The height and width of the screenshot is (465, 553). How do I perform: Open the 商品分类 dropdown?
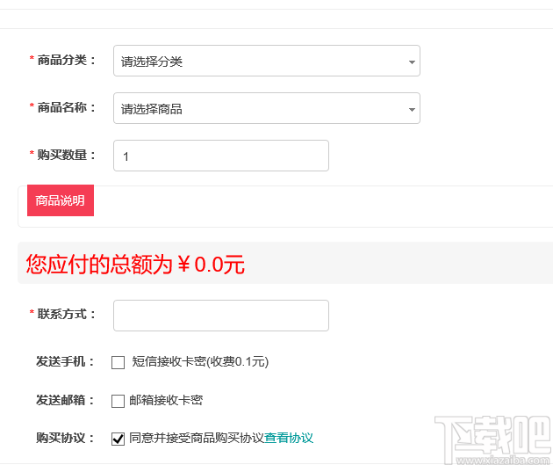pyautogui.click(x=266, y=62)
